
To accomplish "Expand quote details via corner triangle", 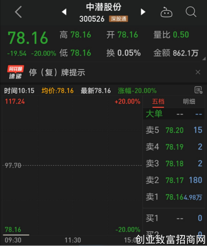I will tap(204, 59).
